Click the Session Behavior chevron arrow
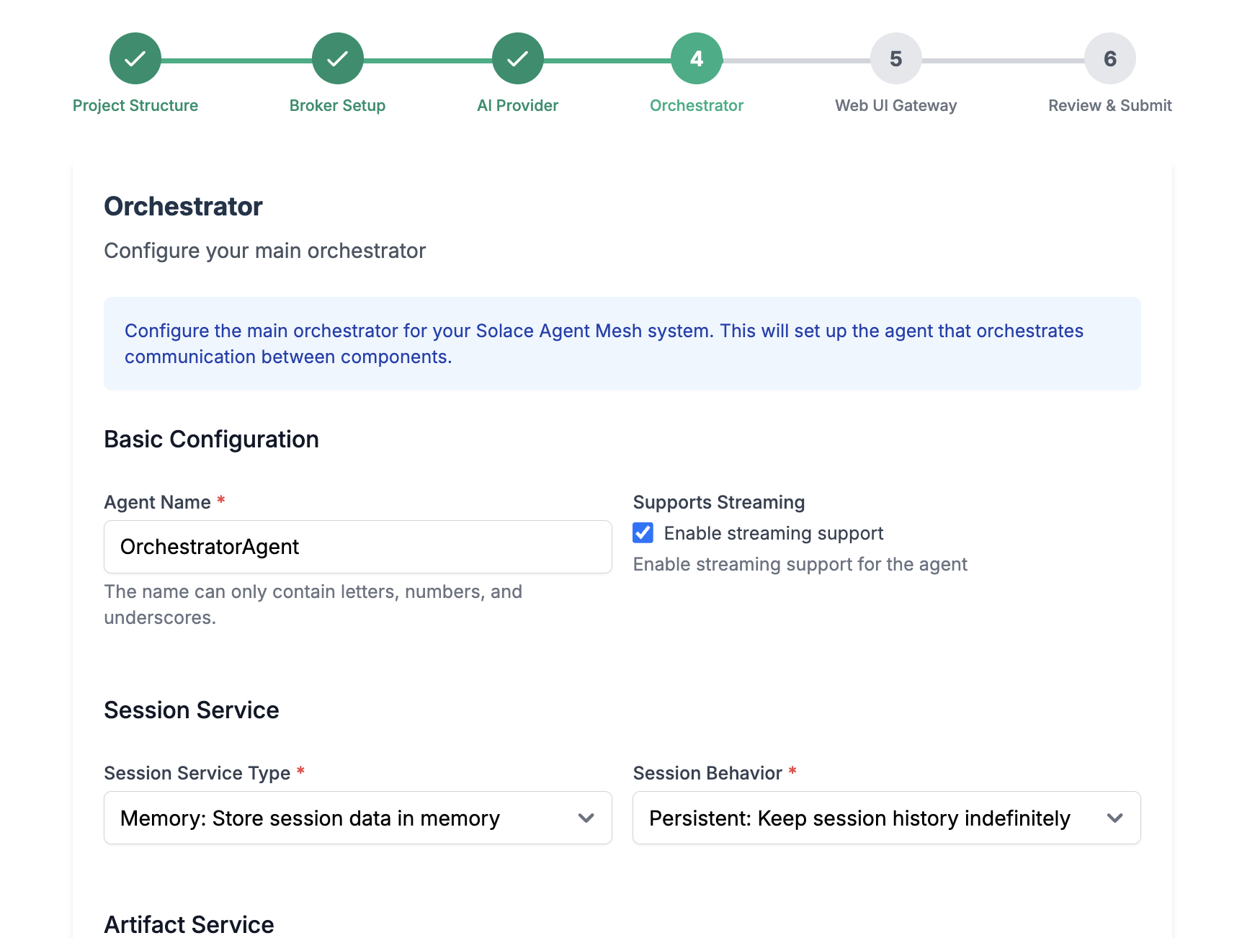 (x=1114, y=818)
